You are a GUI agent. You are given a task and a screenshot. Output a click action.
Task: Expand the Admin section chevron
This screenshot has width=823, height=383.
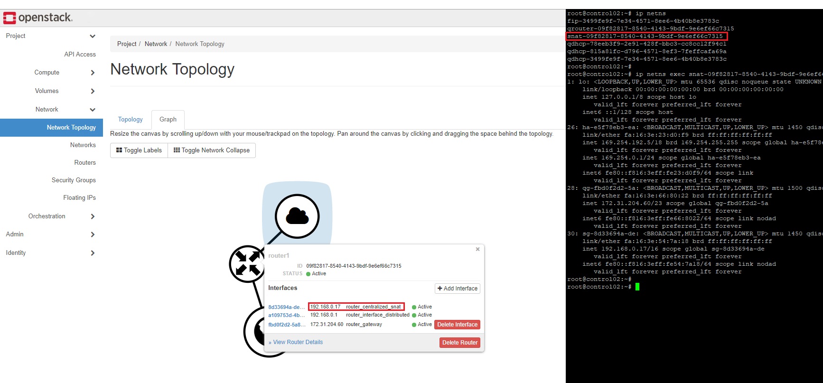click(x=93, y=234)
